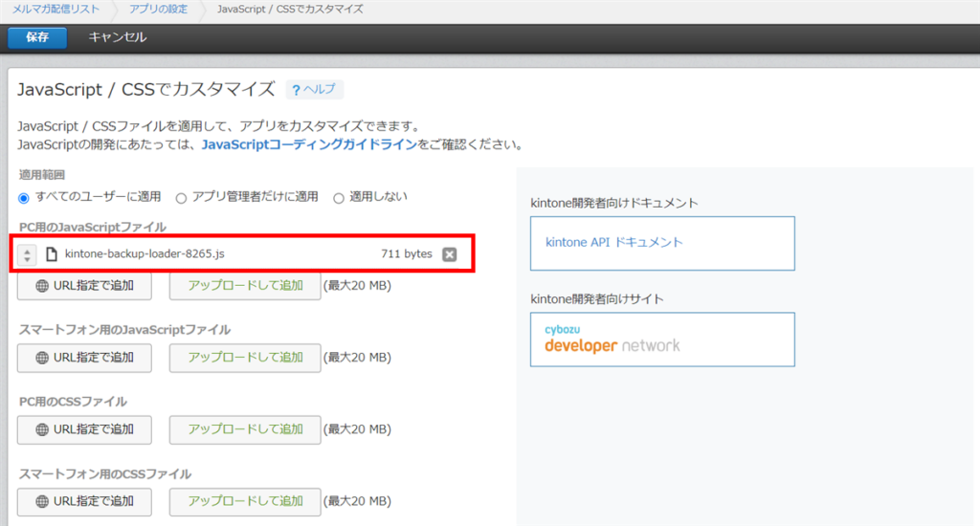Open the JavaScriptコーディングガイドライン link
The image size is (980, 526).
309,144
